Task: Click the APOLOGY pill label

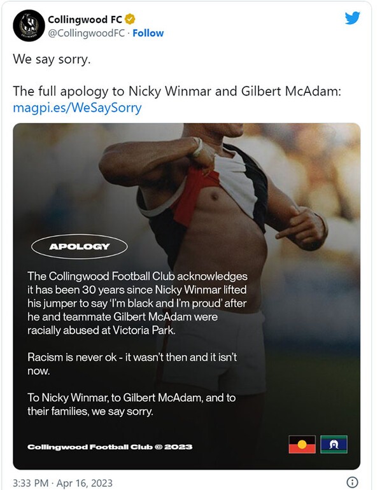Action: coord(80,246)
